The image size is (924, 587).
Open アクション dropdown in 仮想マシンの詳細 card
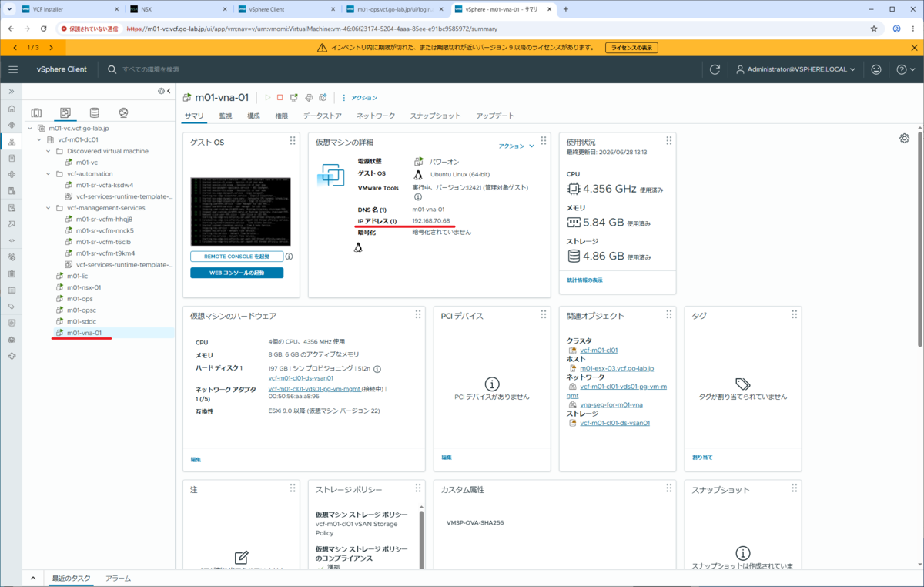point(516,146)
